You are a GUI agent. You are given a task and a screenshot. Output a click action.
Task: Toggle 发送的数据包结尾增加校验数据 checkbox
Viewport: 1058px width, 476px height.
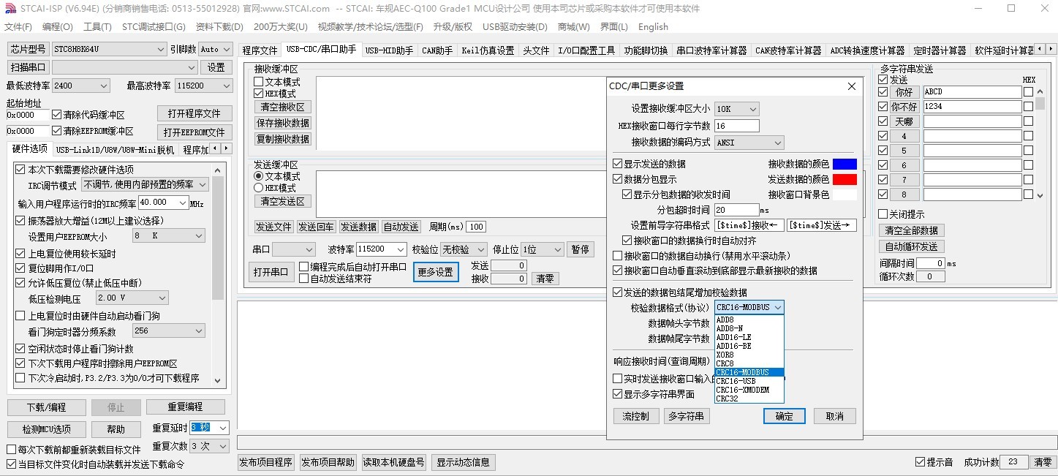(x=618, y=292)
